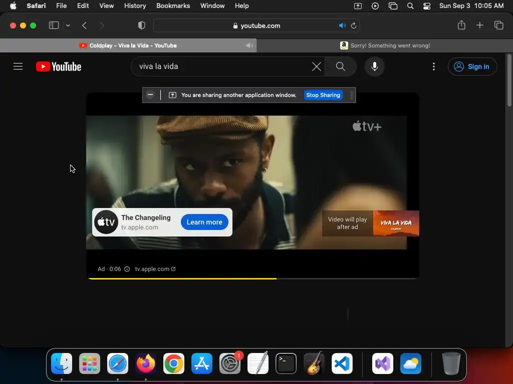This screenshot has width=513, height=384.
Task: Open the Window menu
Action: click(x=212, y=6)
